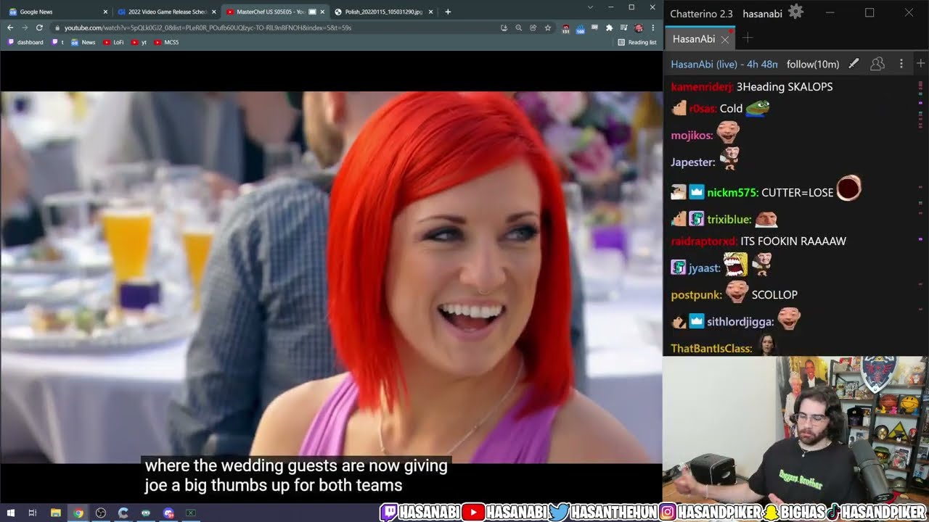This screenshot has height=522, width=929.
Task: Go forward in Chrome
Action: click(25, 28)
